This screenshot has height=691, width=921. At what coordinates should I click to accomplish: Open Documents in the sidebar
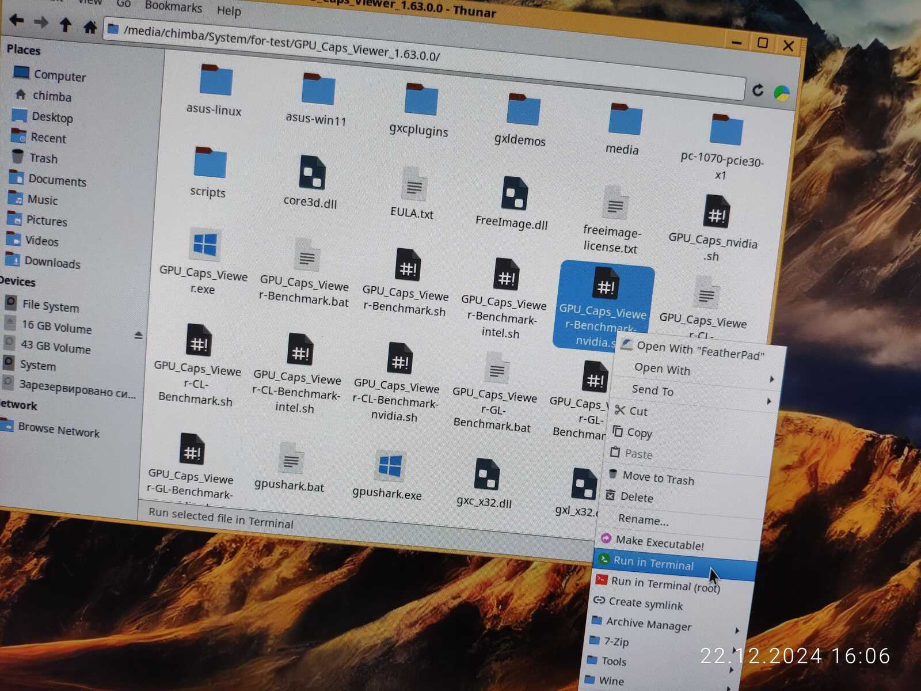[47, 179]
